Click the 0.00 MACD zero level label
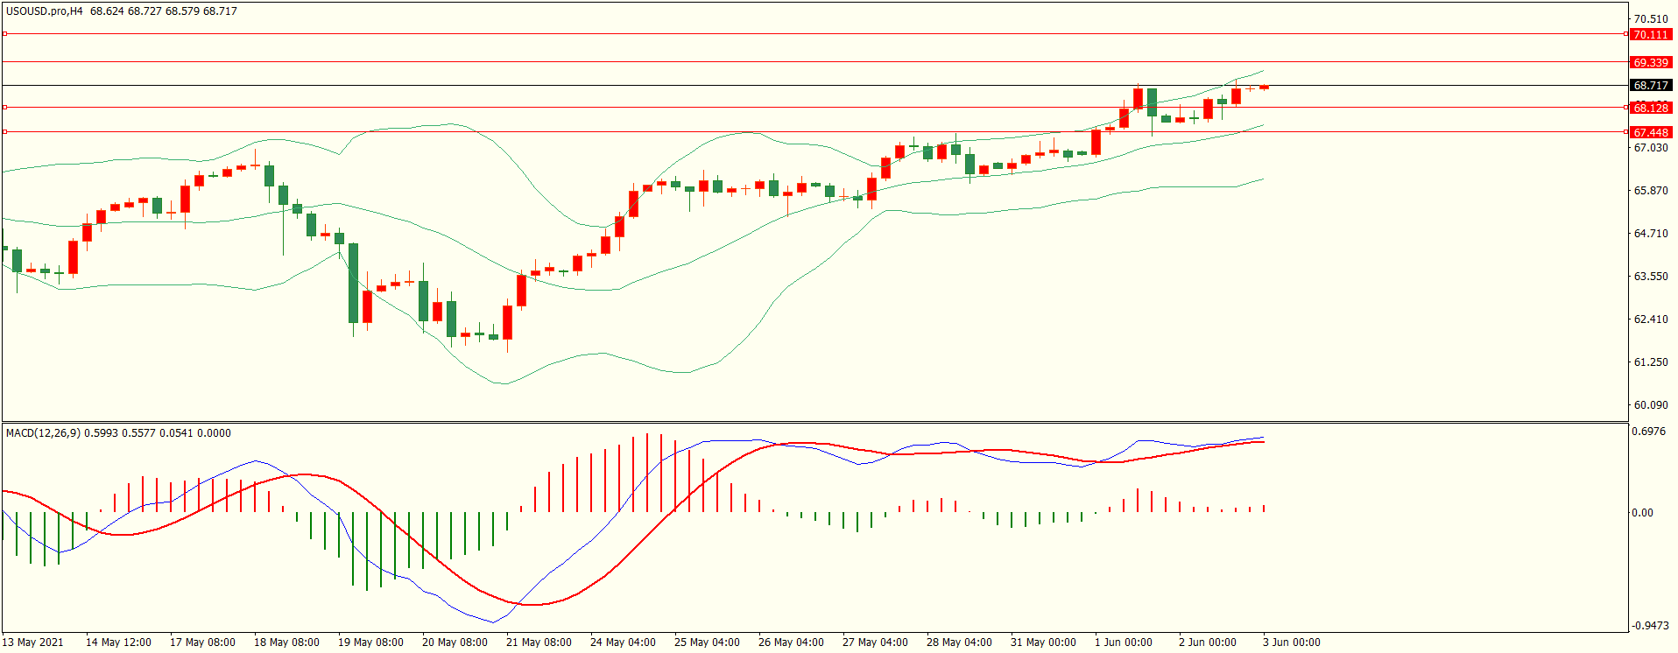Viewport: 1678px width, 653px height. [1643, 513]
